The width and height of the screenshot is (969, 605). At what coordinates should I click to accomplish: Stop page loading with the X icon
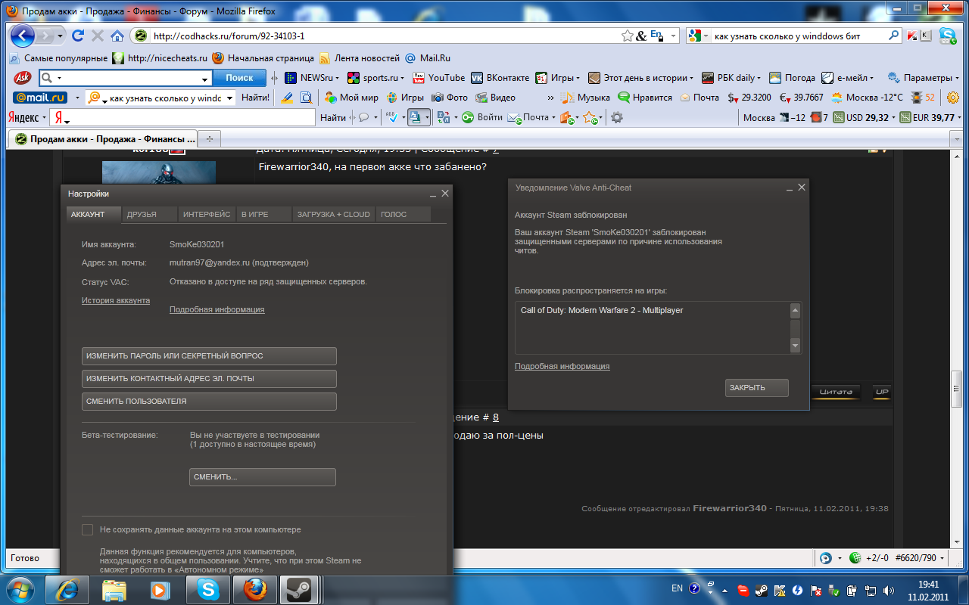tap(97, 36)
